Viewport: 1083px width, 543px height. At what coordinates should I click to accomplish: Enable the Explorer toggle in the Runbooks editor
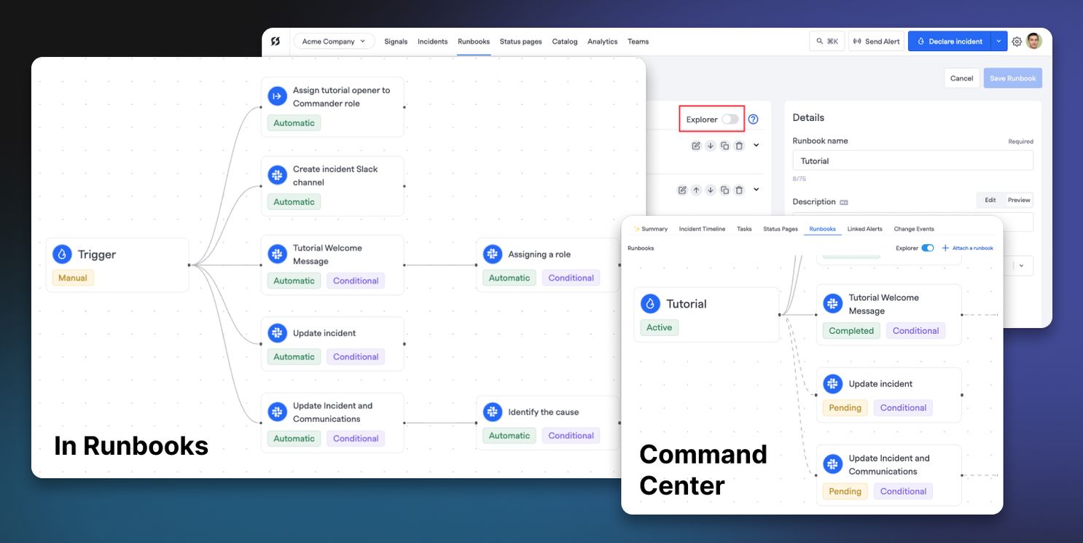(x=730, y=120)
